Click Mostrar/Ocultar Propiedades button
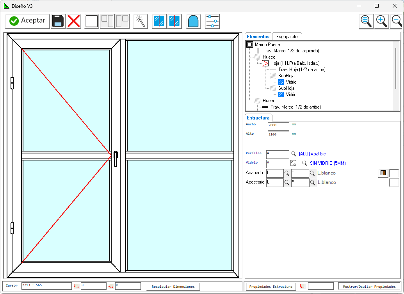This screenshot has width=404, height=294. click(x=369, y=287)
